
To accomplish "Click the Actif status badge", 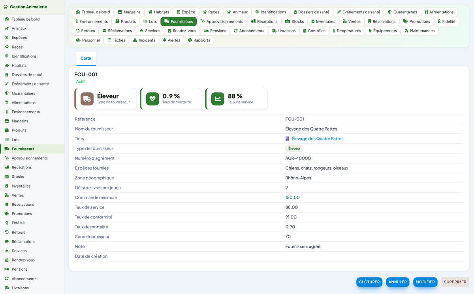I will [81, 82].
